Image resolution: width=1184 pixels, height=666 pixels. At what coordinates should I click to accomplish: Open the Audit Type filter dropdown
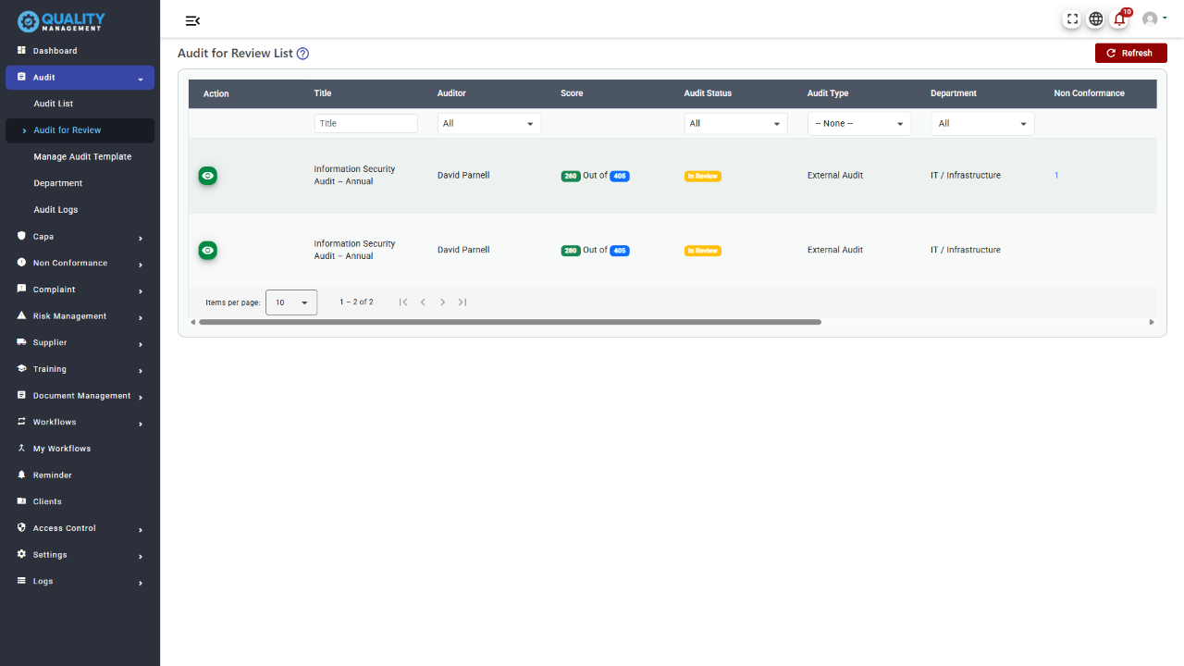tap(858, 124)
